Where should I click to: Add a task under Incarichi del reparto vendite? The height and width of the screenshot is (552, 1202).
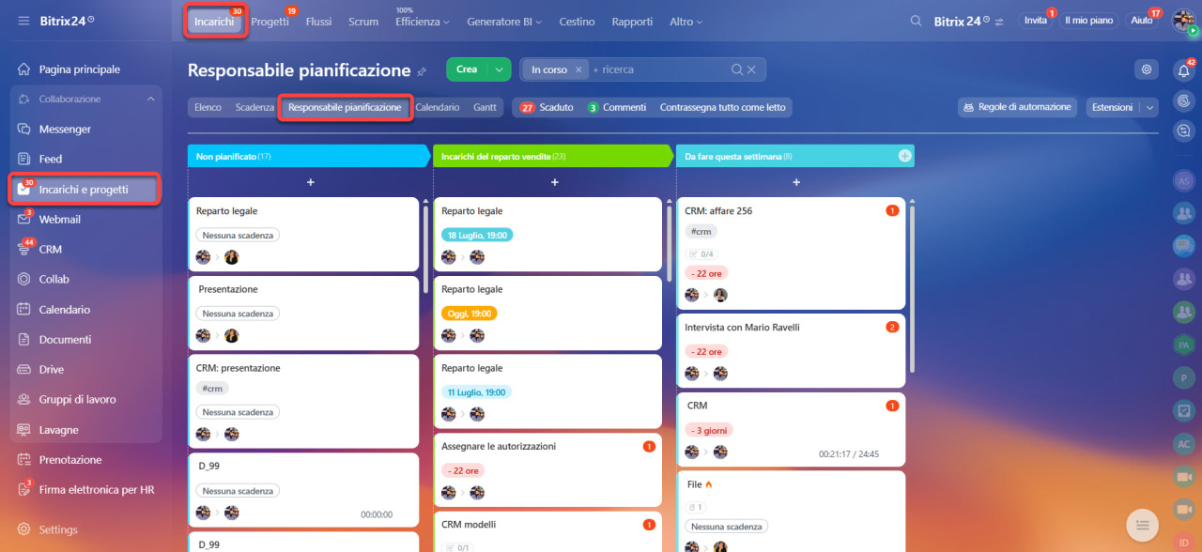click(555, 182)
